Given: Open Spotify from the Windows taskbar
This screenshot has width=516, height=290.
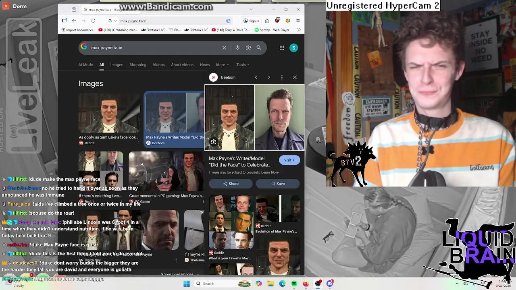Looking at the screenshot, I should 294,284.
